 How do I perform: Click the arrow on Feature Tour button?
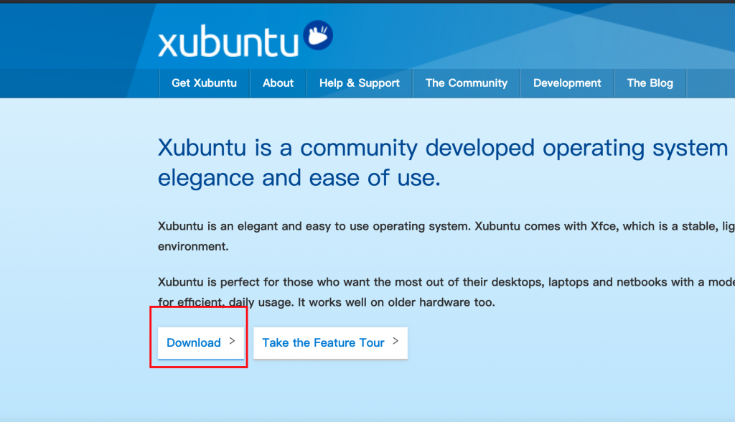tap(395, 341)
